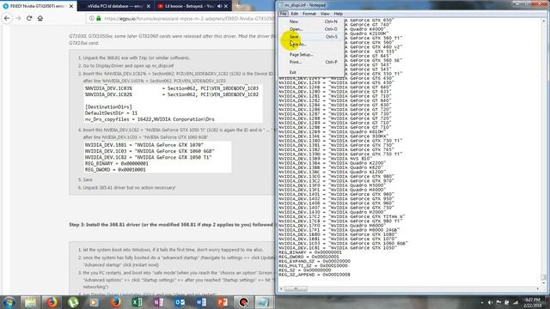550x309 pixels.
Task: Open the Notepad-like file icon on taskbar
Action: coord(30,302)
